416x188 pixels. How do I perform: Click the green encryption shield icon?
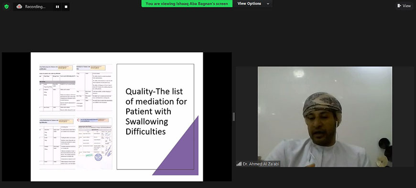6,7
